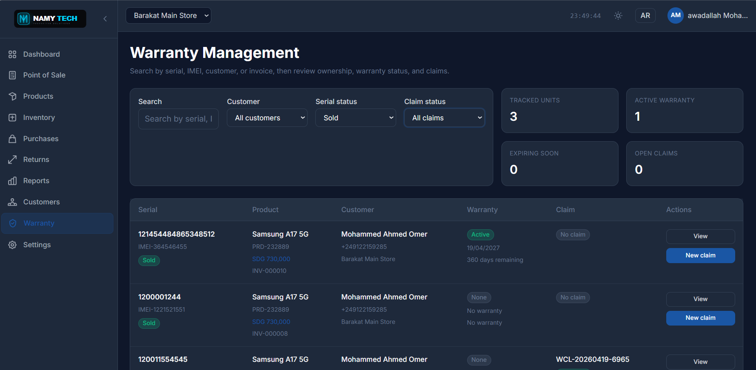The height and width of the screenshot is (370, 756).
Task: Open the Purchases section
Action: pos(58,139)
